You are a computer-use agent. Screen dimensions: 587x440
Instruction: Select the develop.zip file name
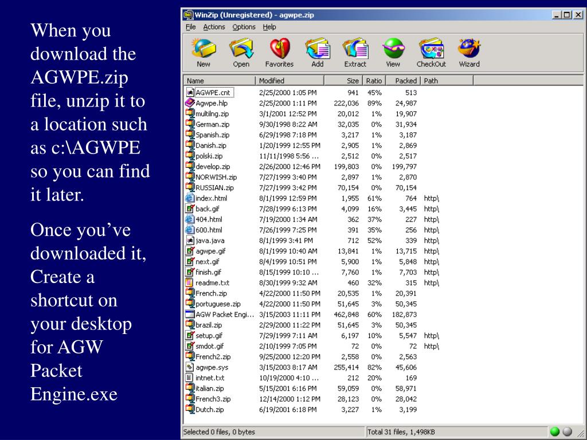[213, 167]
